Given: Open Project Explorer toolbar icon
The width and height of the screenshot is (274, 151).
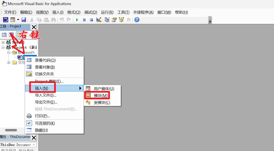Looking at the screenshot, I should click(x=107, y=20).
